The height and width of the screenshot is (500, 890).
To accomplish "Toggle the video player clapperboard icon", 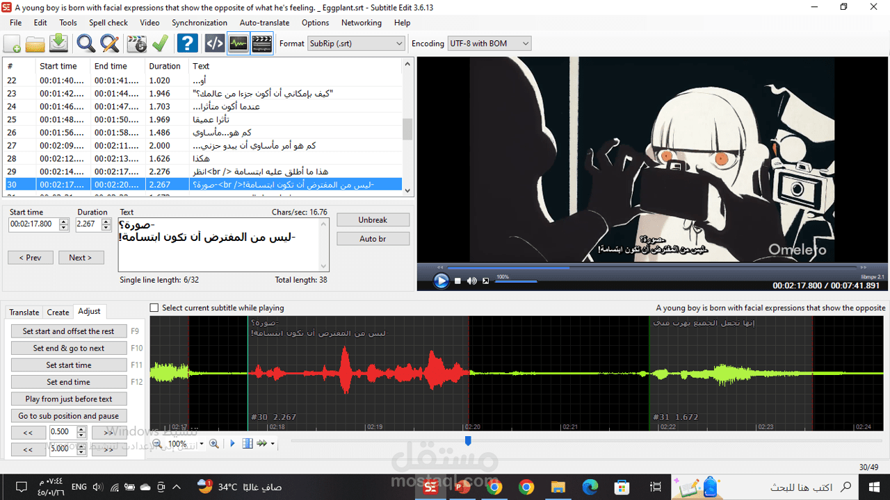I will point(262,44).
